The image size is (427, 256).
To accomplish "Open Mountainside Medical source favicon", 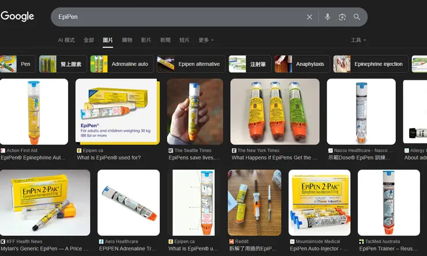I will (x=292, y=242).
